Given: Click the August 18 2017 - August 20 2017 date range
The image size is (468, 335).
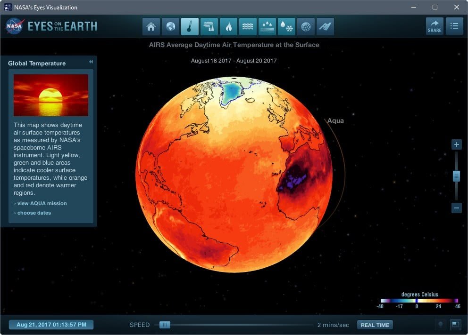Looking at the screenshot, I should (234, 61).
